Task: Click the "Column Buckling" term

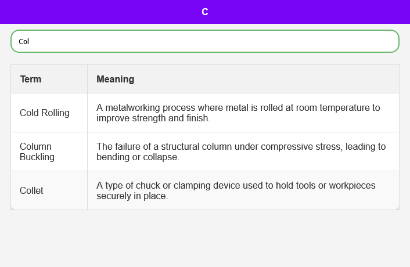Action: click(x=37, y=151)
